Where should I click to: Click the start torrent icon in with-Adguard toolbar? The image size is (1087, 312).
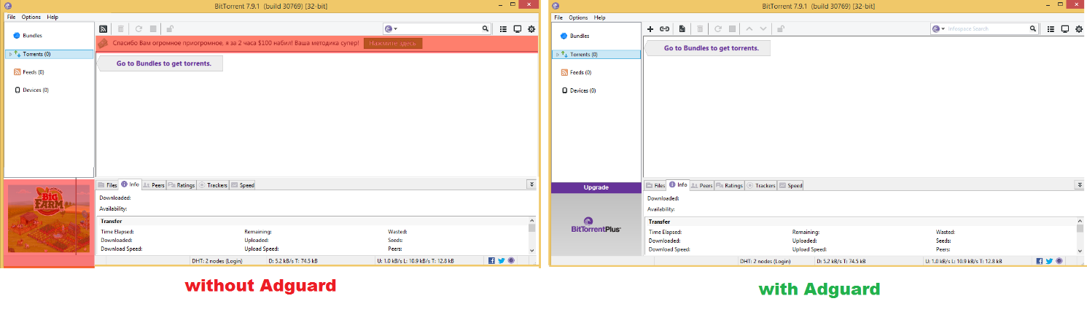(718, 29)
